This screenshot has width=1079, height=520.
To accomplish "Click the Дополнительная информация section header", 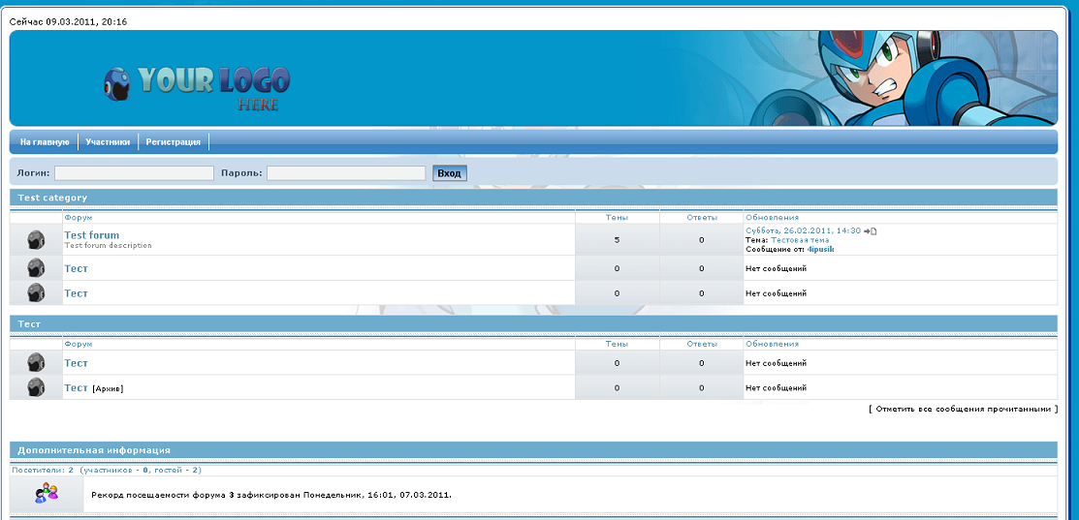I will [x=94, y=450].
